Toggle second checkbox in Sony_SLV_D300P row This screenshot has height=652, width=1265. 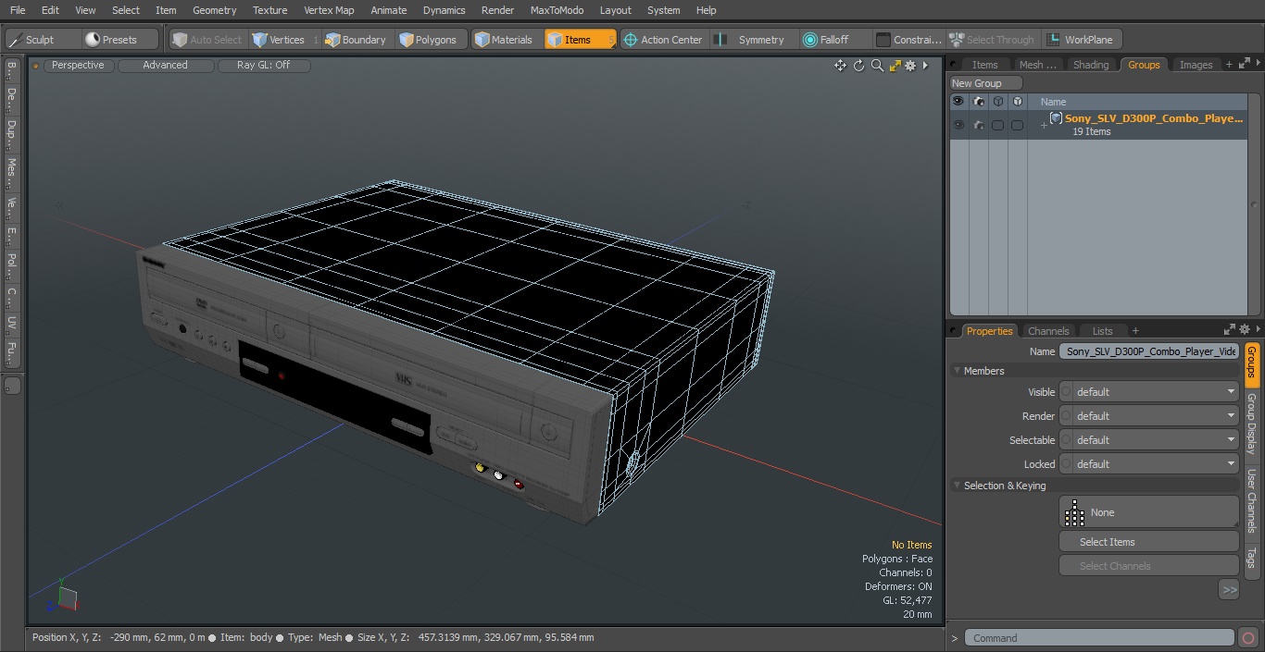point(1017,125)
